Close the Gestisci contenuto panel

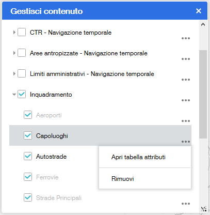(199, 11)
